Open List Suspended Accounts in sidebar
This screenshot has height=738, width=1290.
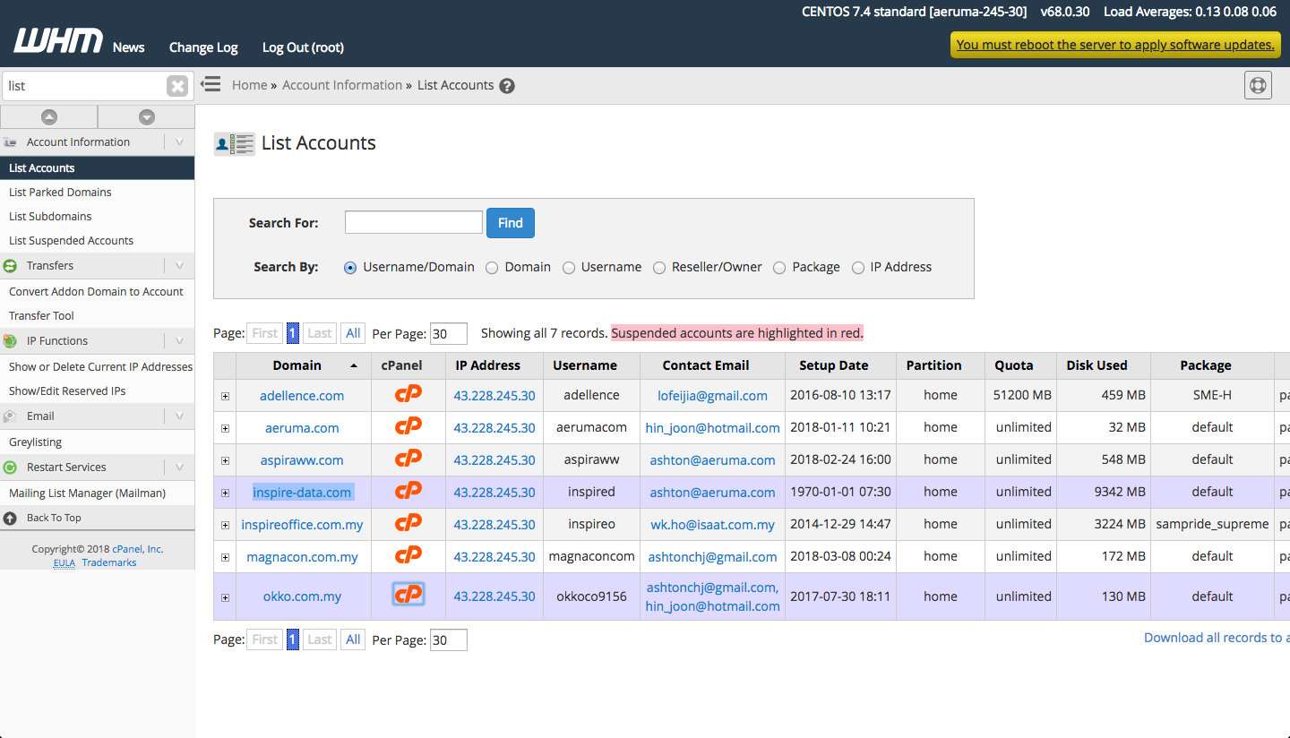(x=71, y=240)
